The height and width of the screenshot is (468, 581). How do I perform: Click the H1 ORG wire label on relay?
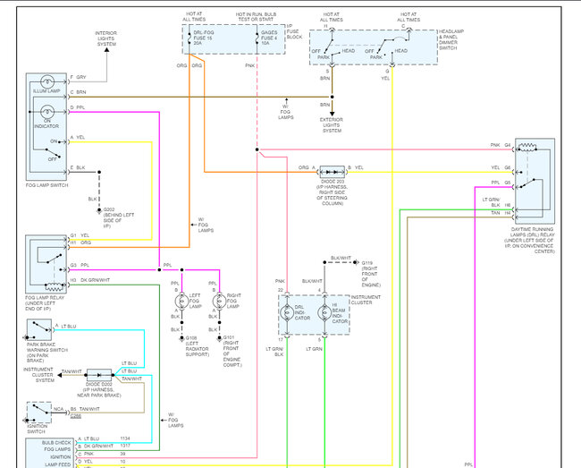(80, 243)
